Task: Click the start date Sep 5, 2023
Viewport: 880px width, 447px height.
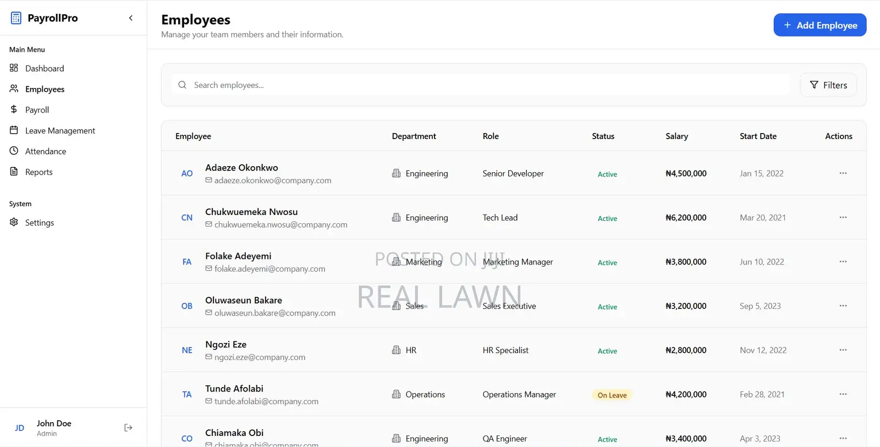Action: coord(760,306)
